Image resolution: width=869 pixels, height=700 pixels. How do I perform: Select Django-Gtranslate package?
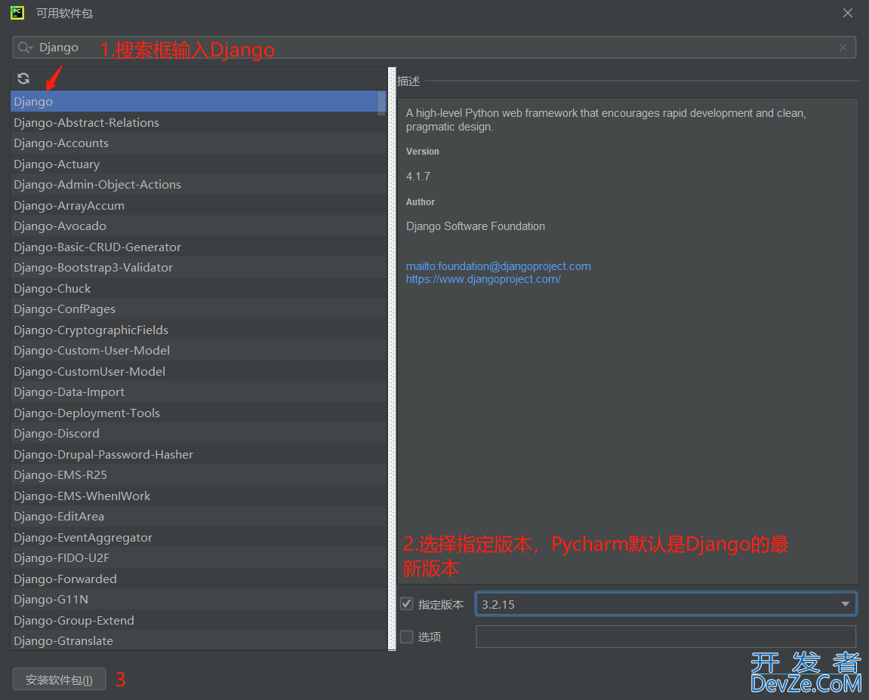click(198, 640)
